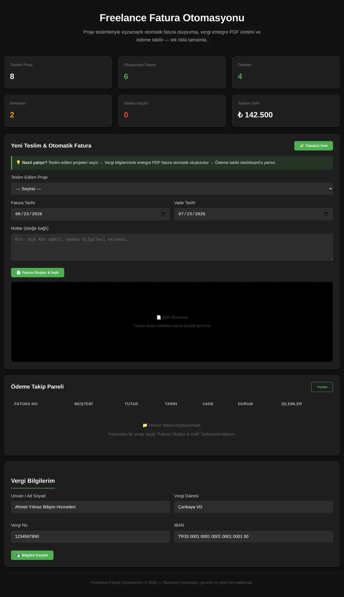344x597 pixels.
Task: Click the Oluşturulan Fatura stat card
Action: click(x=172, y=72)
